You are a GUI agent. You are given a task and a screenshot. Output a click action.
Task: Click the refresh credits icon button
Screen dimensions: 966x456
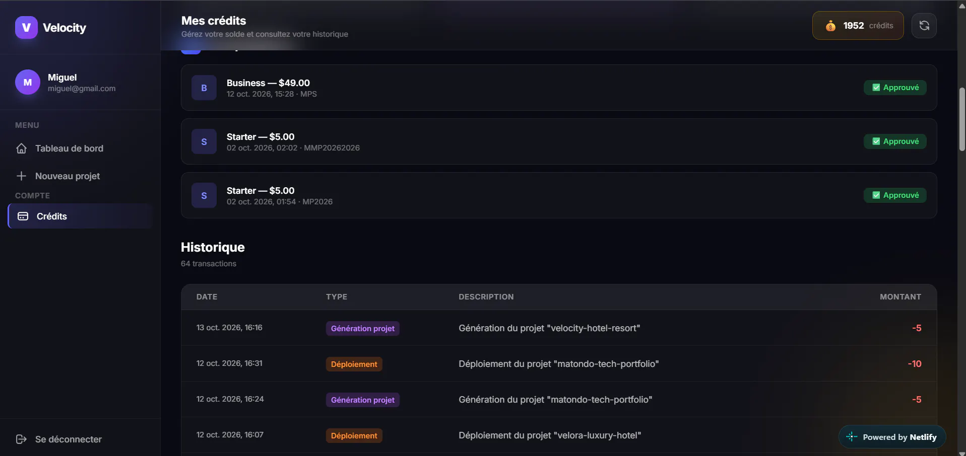(x=924, y=26)
